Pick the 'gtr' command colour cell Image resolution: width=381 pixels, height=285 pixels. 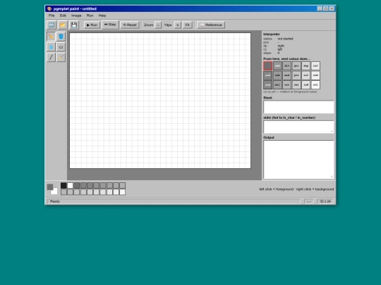[296, 66]
